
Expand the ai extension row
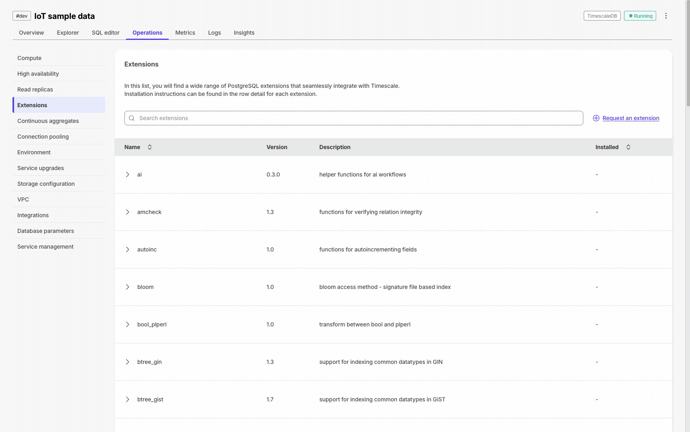pyautogui.click(x=128, y=174)
